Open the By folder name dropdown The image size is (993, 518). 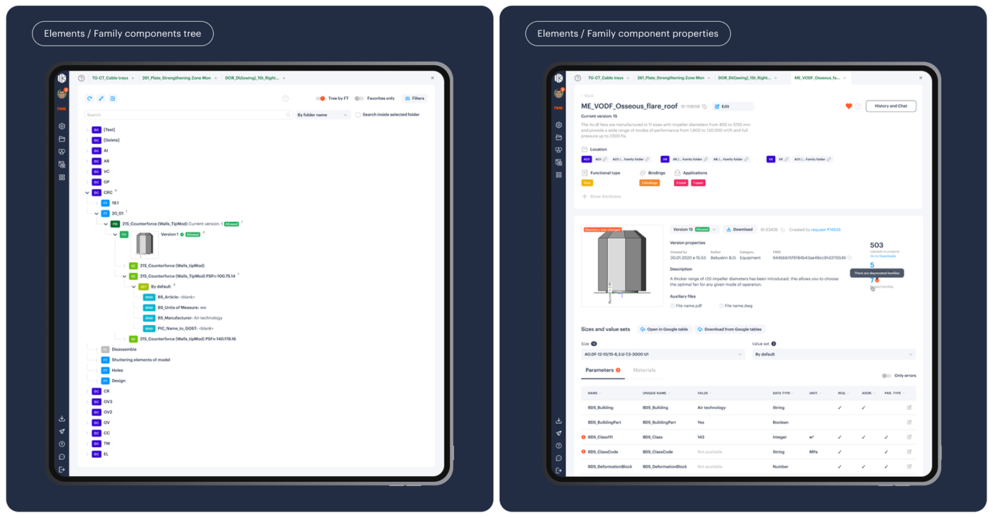coord(323,115)
